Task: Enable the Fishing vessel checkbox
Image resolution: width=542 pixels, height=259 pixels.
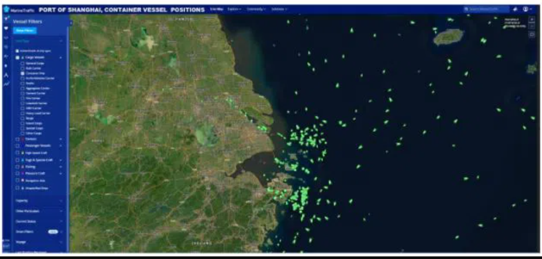Action: (18, 167)
